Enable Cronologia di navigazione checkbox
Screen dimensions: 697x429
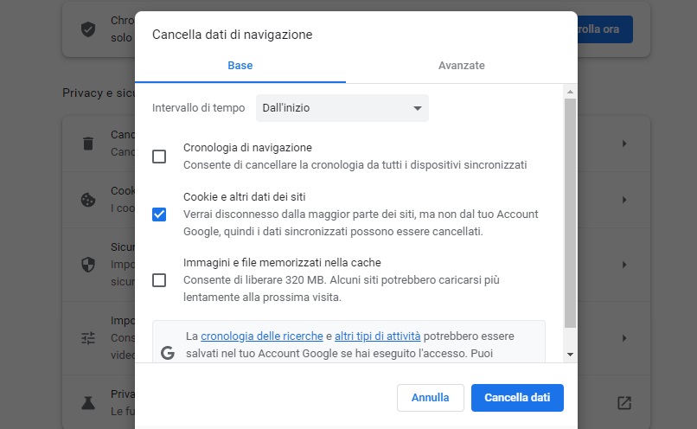pyautogui.click(x=159, y=157)
